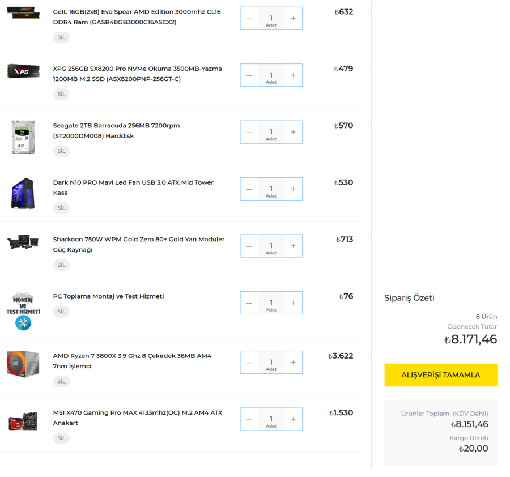Select quantity field for Sharkoon power supply
The width and height of the screenshot is (510, 477).
pos(271,246)
